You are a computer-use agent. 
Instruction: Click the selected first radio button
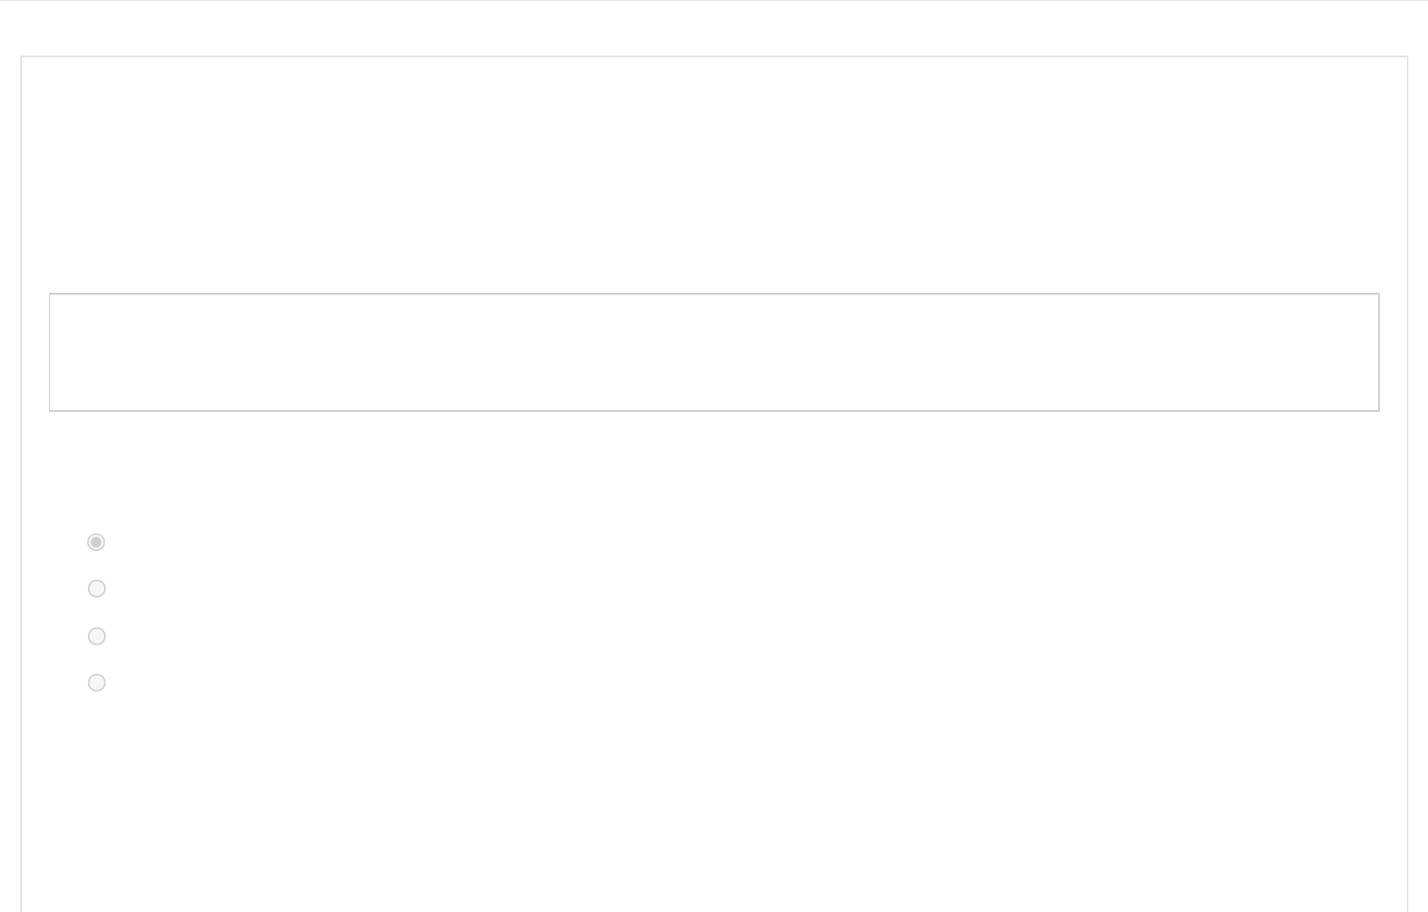coord(96,542)
